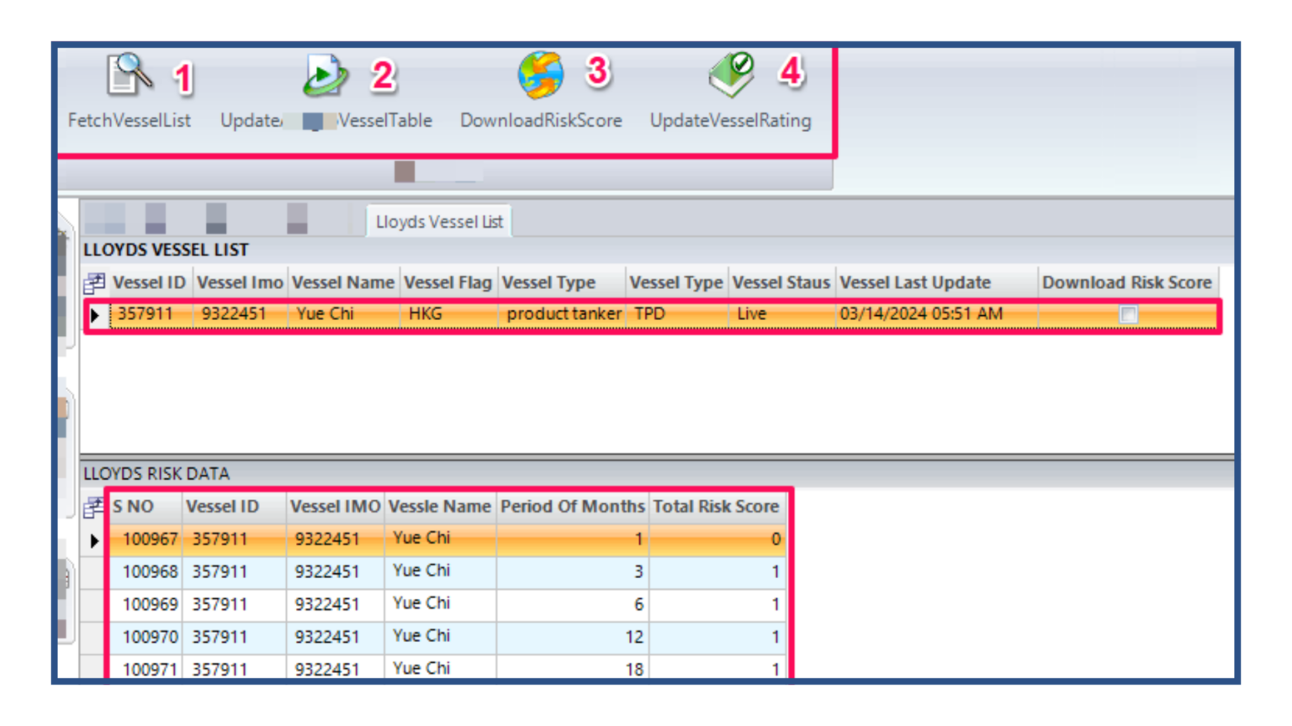Select risk data row with S NO 100969
Image resolution: width=1292 pixels, height=726 pixels.
pyautogui.click(x=150, y=605)
